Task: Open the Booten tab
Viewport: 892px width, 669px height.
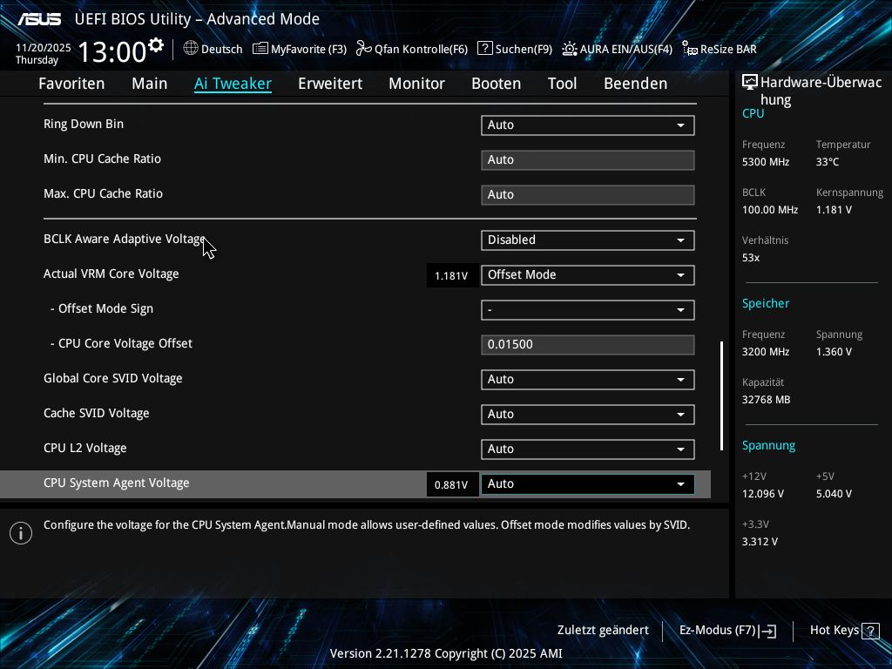Action: pyautogui.click(x=496, y=84)
